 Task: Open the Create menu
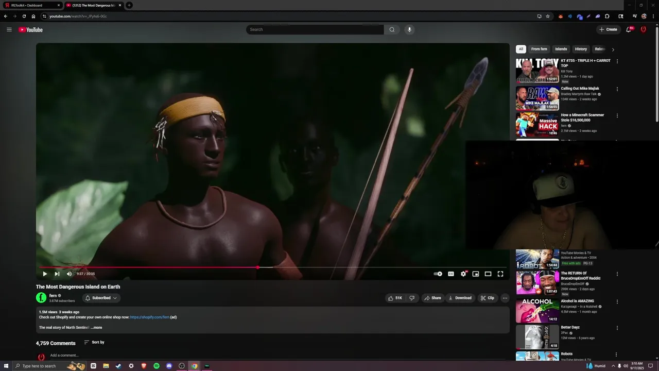[x=608, y=29]
